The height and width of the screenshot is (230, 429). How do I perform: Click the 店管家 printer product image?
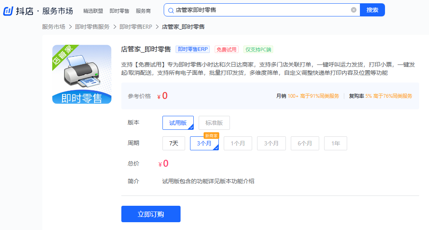pyautogui.click(x=82, y=74)
